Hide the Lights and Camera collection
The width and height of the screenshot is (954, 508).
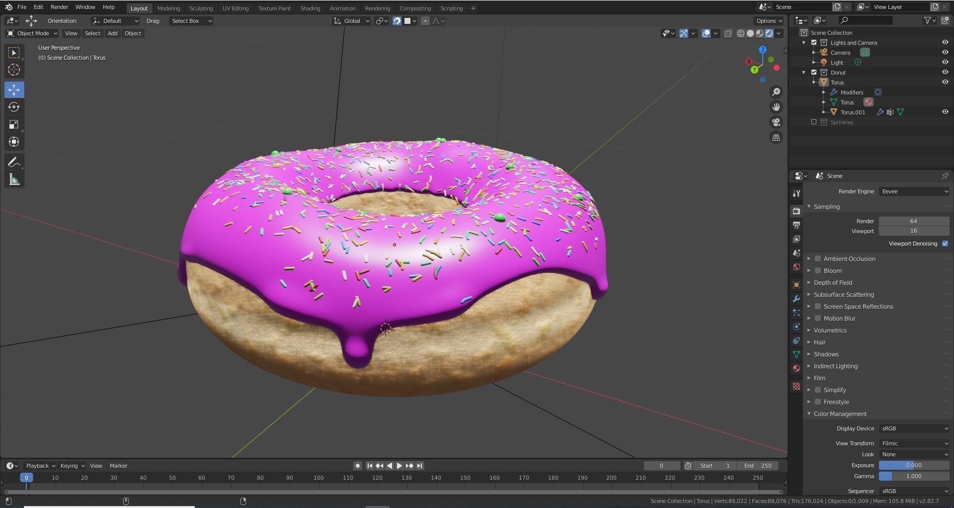[x=945, y=43]
